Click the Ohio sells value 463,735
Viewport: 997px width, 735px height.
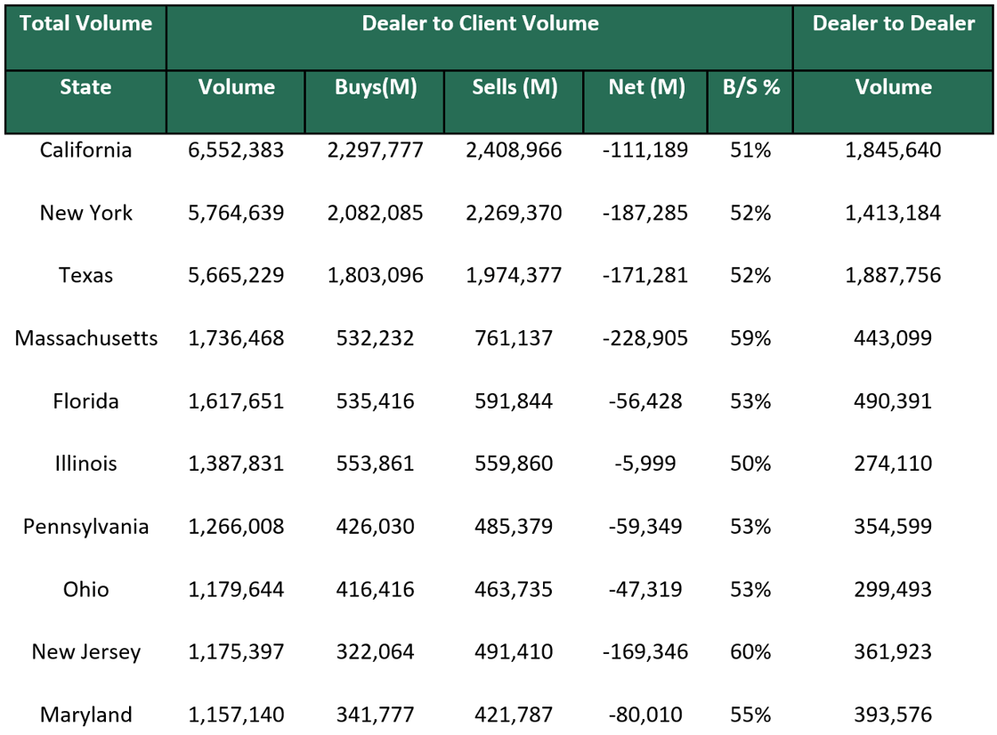click(x=513, y=589)
